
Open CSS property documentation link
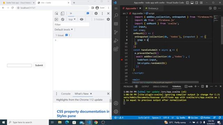click(83, 114)
